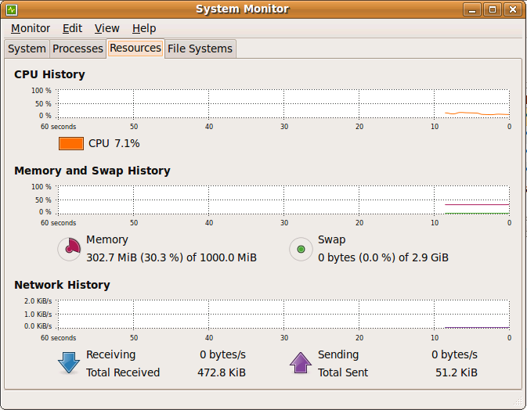Click the System Monitor title bar icon
The height and width of the screenshot is (410, 527).
pos(12,9)
